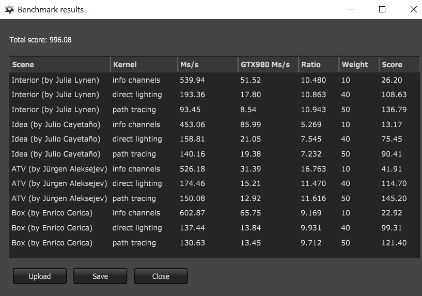Click ratio value 10.943
The image size is (422, 296).
coord(313,110)
